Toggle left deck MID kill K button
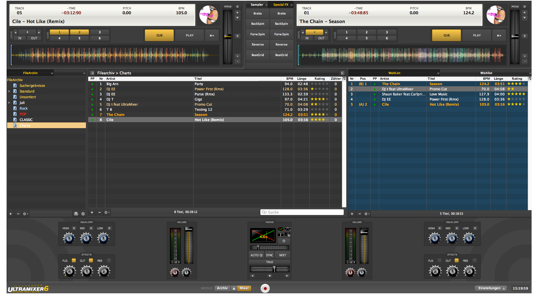Viewport: 543px width, 299px height. [x=91, y=228]
